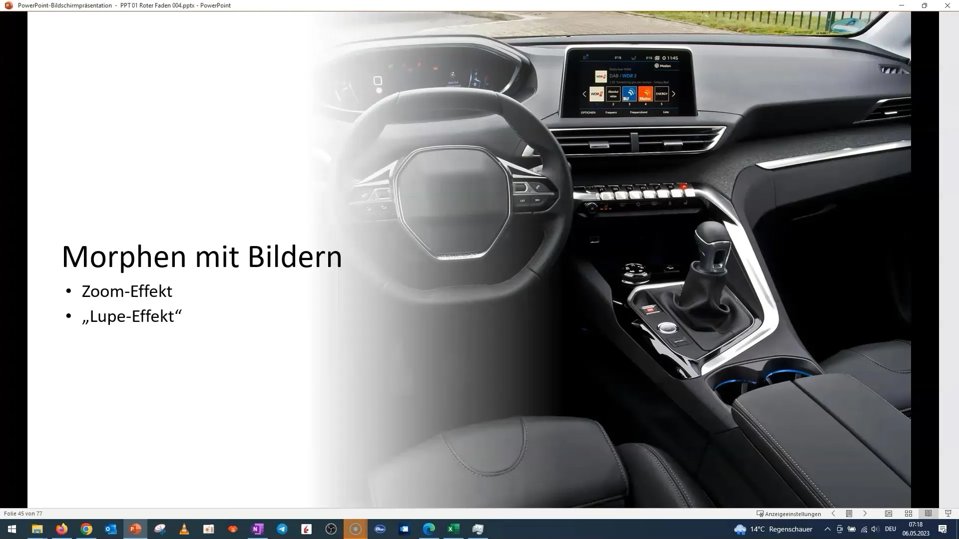Go to next slide arrow in status bar

tap(865, 514)
